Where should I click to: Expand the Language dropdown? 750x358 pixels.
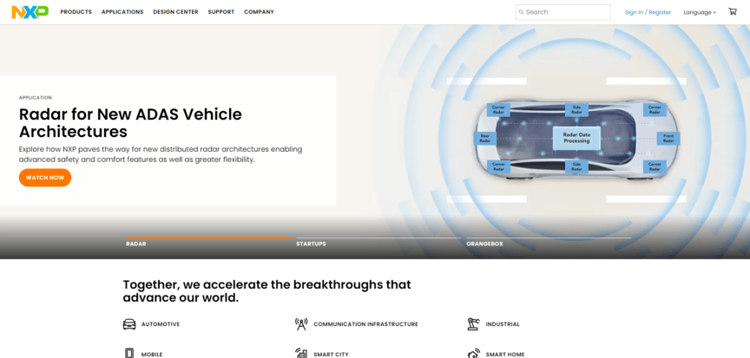(x=700, y=12)
